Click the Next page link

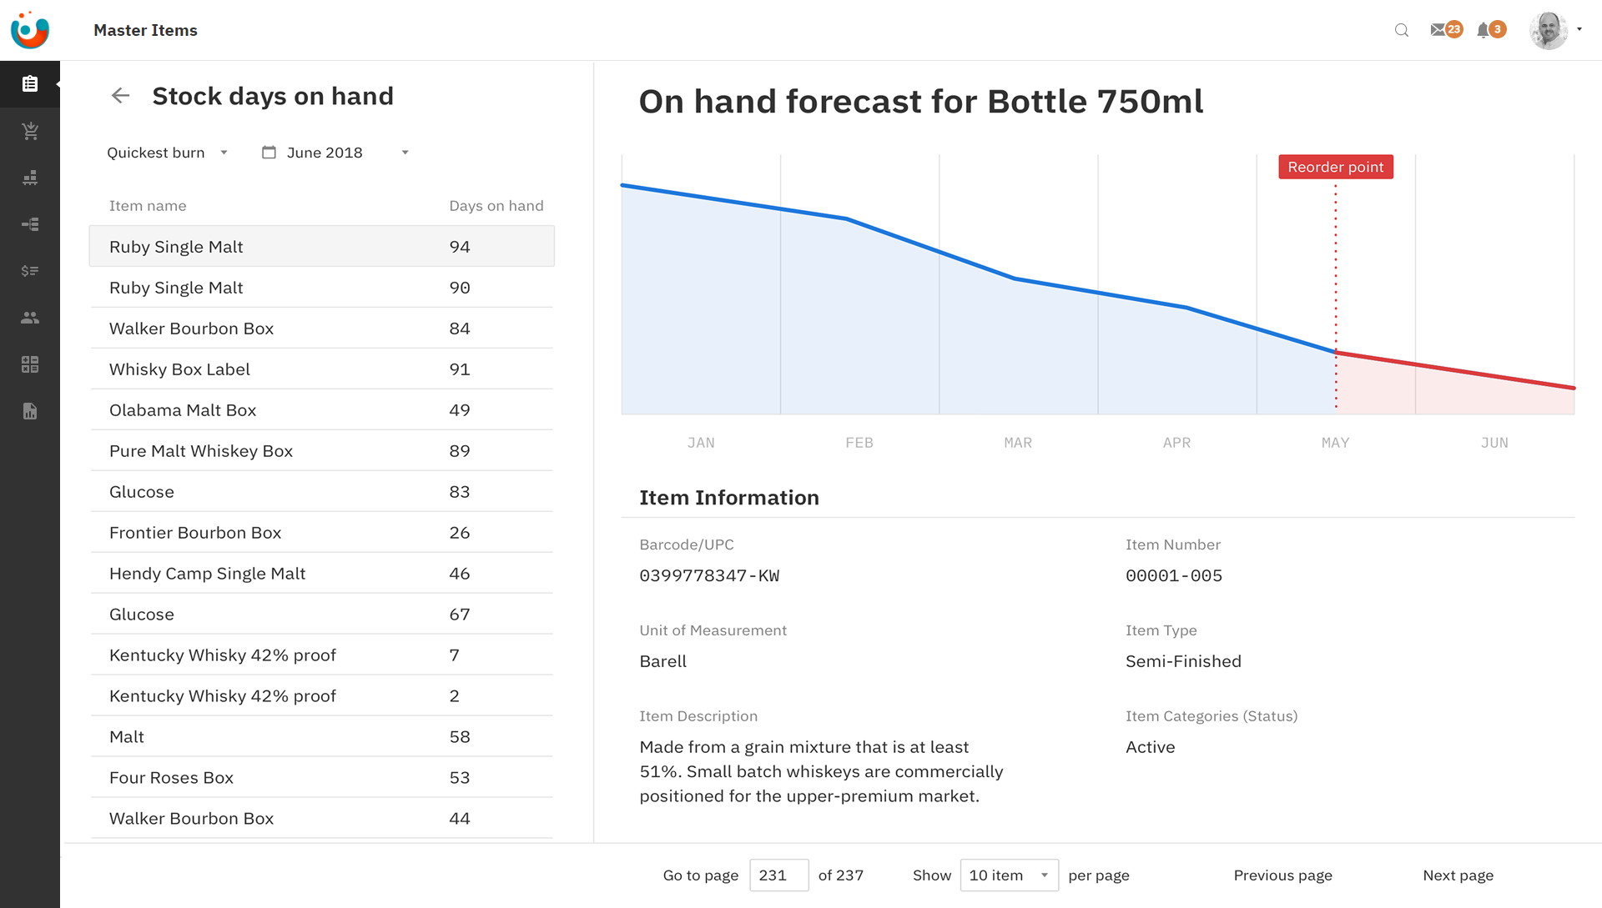[1458, 875]
